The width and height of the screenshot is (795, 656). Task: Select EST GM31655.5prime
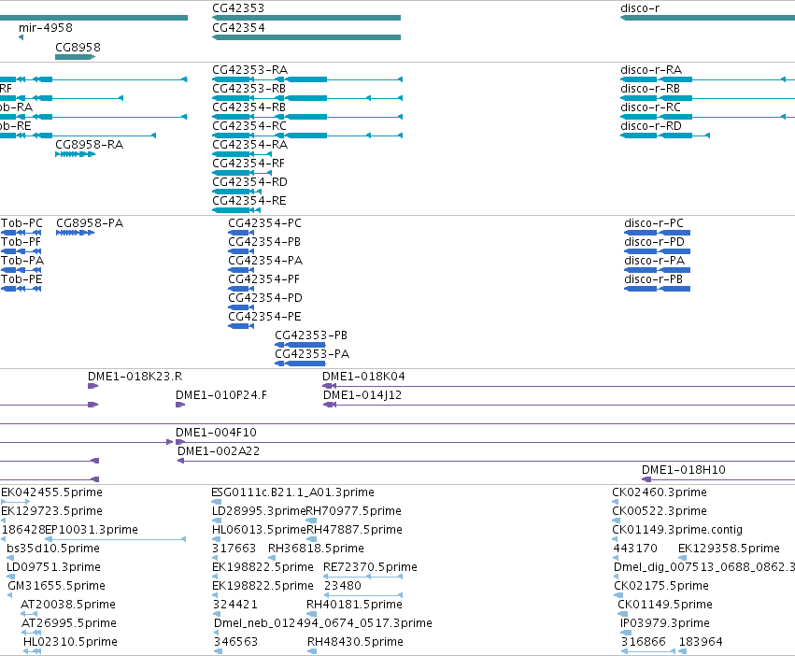(x=56, y=587)
